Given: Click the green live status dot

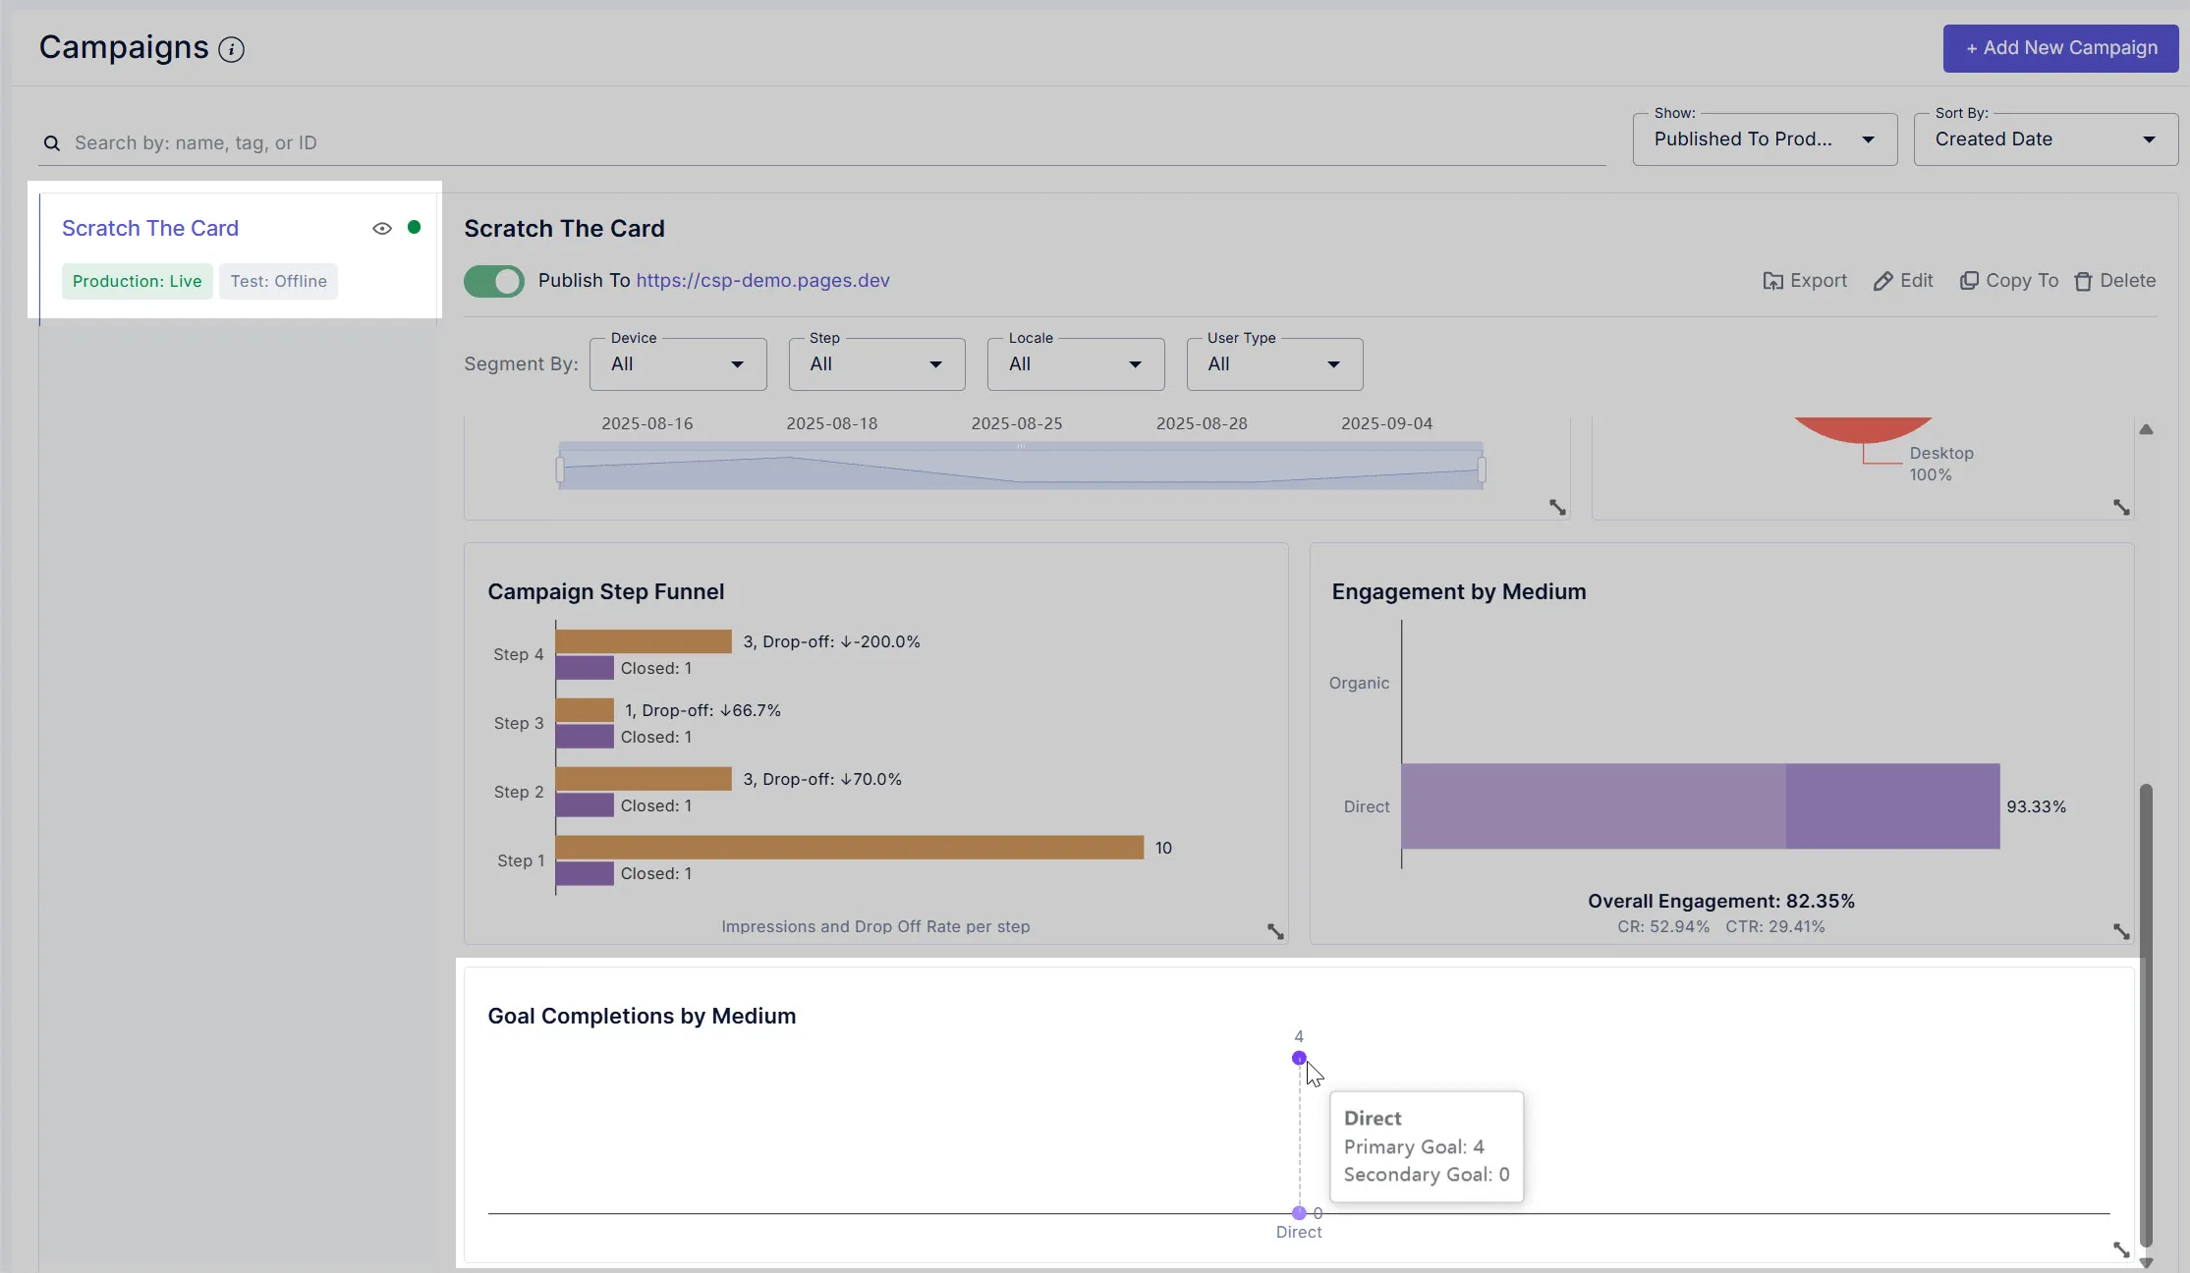Looking at the screenshot, I should pos(415,227).
